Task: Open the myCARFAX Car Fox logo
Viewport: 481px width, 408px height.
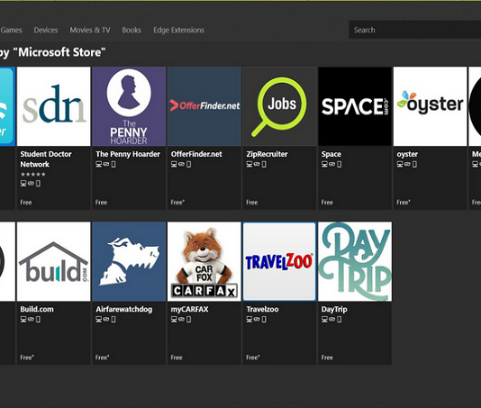Action: tap(204, 261)
